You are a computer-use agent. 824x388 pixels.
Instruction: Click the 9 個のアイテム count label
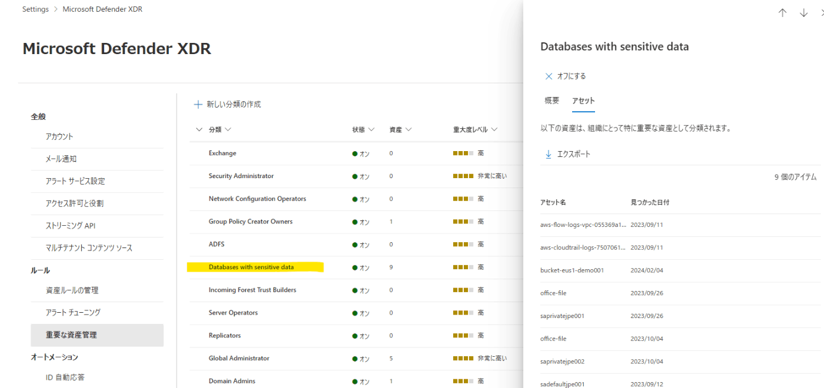point(795,177)
